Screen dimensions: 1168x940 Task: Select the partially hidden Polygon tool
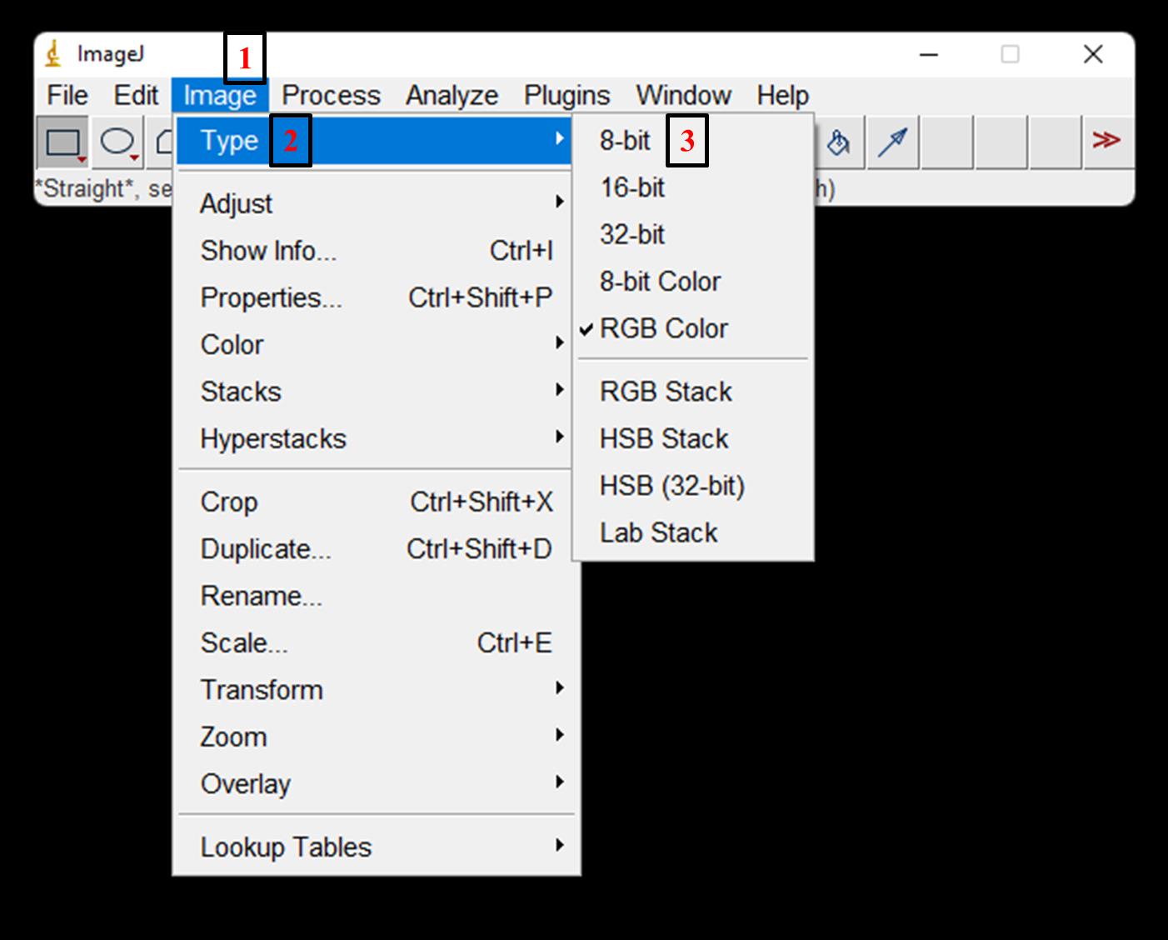point(162,142)
